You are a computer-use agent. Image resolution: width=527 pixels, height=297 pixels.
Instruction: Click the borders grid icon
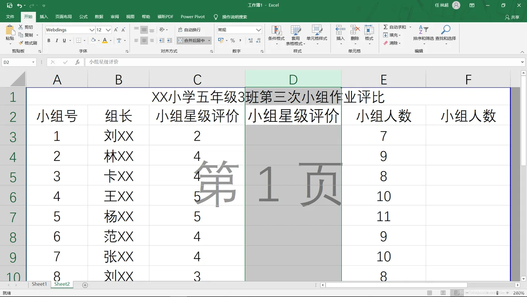click(x=79, y=40)
